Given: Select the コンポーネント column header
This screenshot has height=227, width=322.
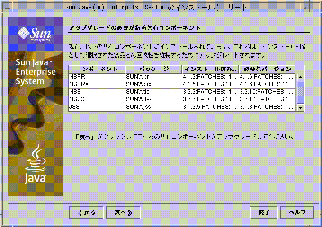Looking at the screenshot, I should [97, 70].
